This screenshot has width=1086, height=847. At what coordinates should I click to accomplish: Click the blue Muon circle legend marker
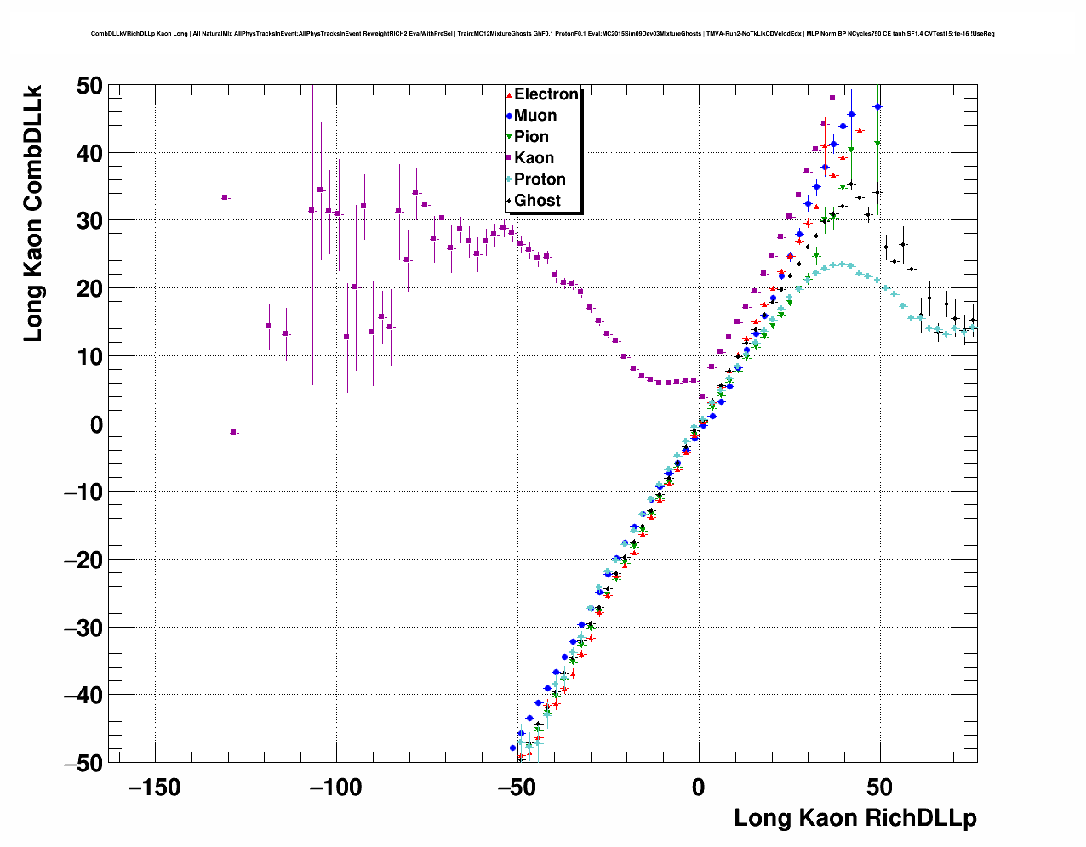point(509,116)
